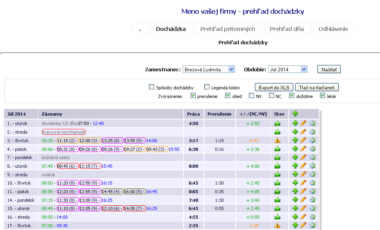Edit the 17. - štvrtok row with pencil
Viewport: 380px width, 230px height.
coord(303,225)
